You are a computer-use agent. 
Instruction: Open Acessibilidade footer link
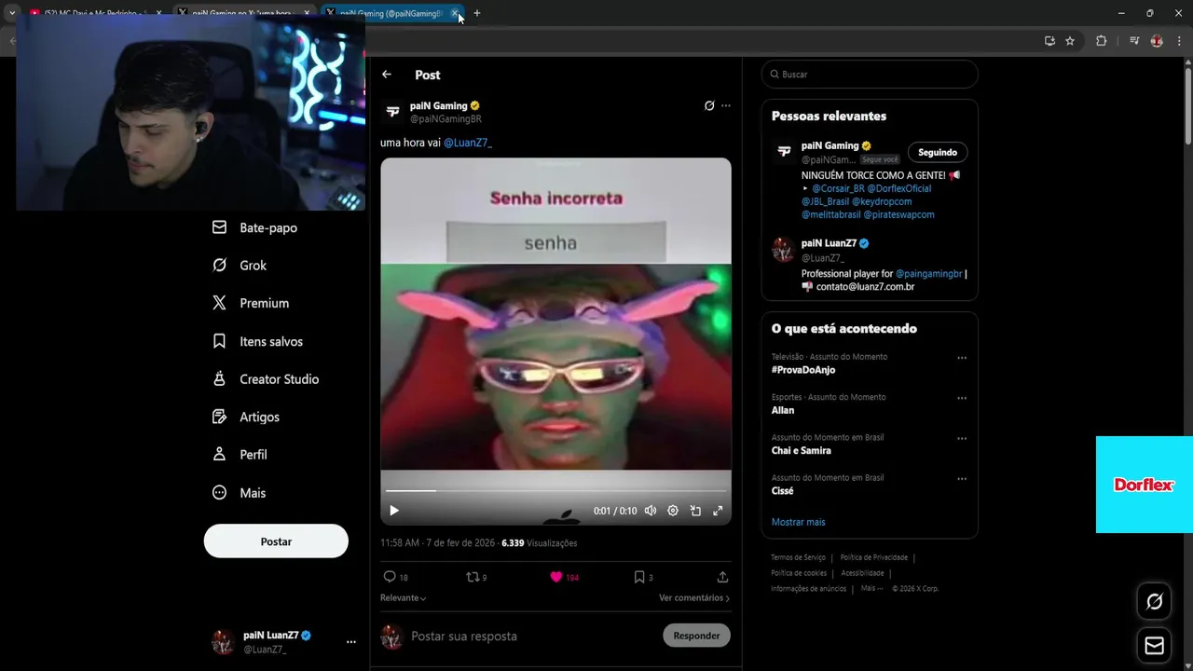pos(862,573)
